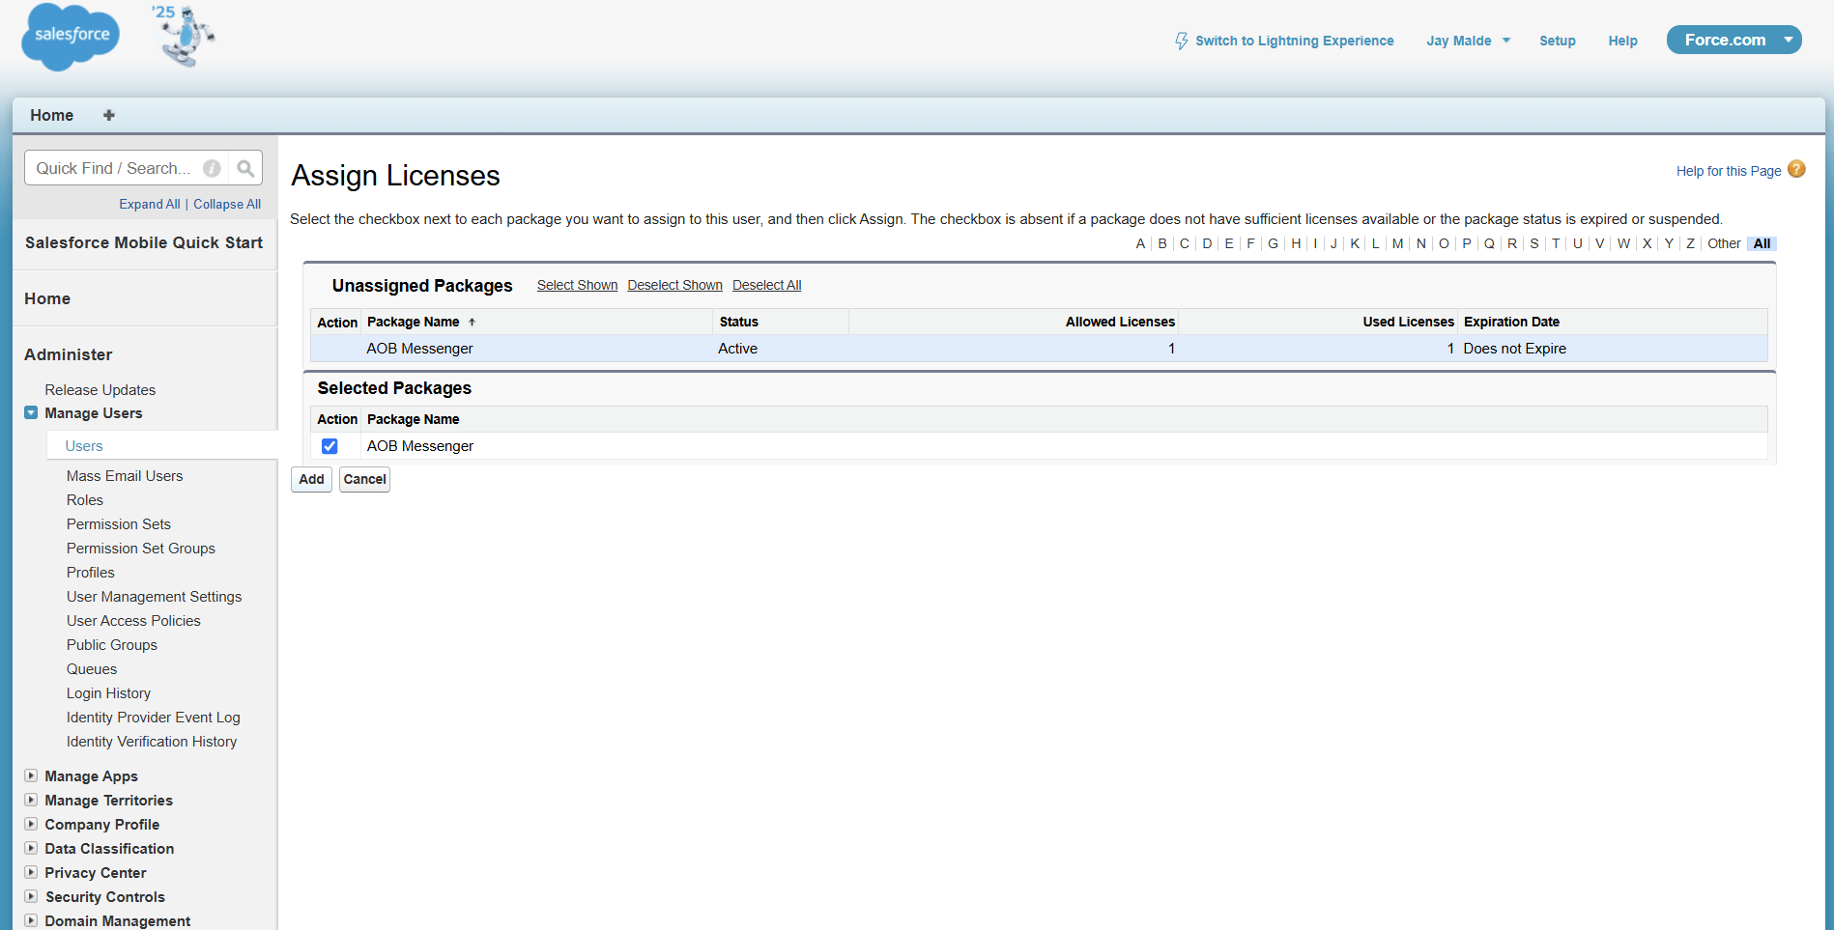The image size is (1834, 930).
Task: Click the Status column header
Action: click(x=739, y=322)
